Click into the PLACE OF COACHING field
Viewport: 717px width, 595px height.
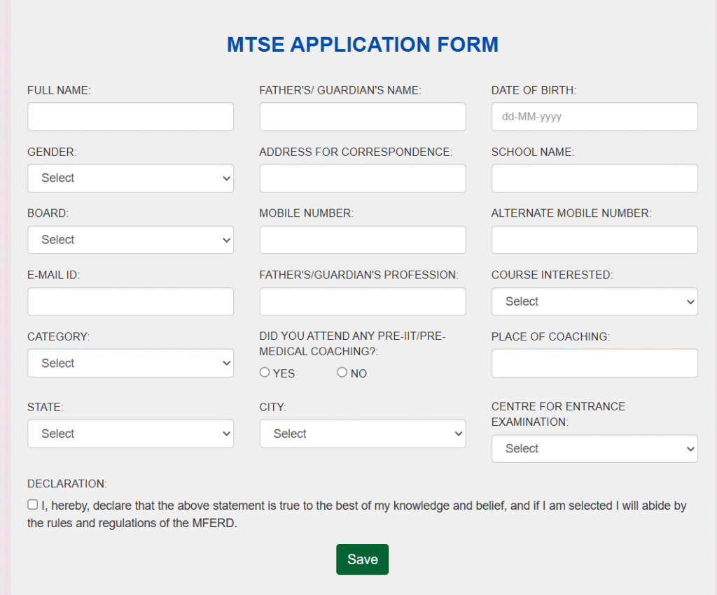(x=594, y=363)
